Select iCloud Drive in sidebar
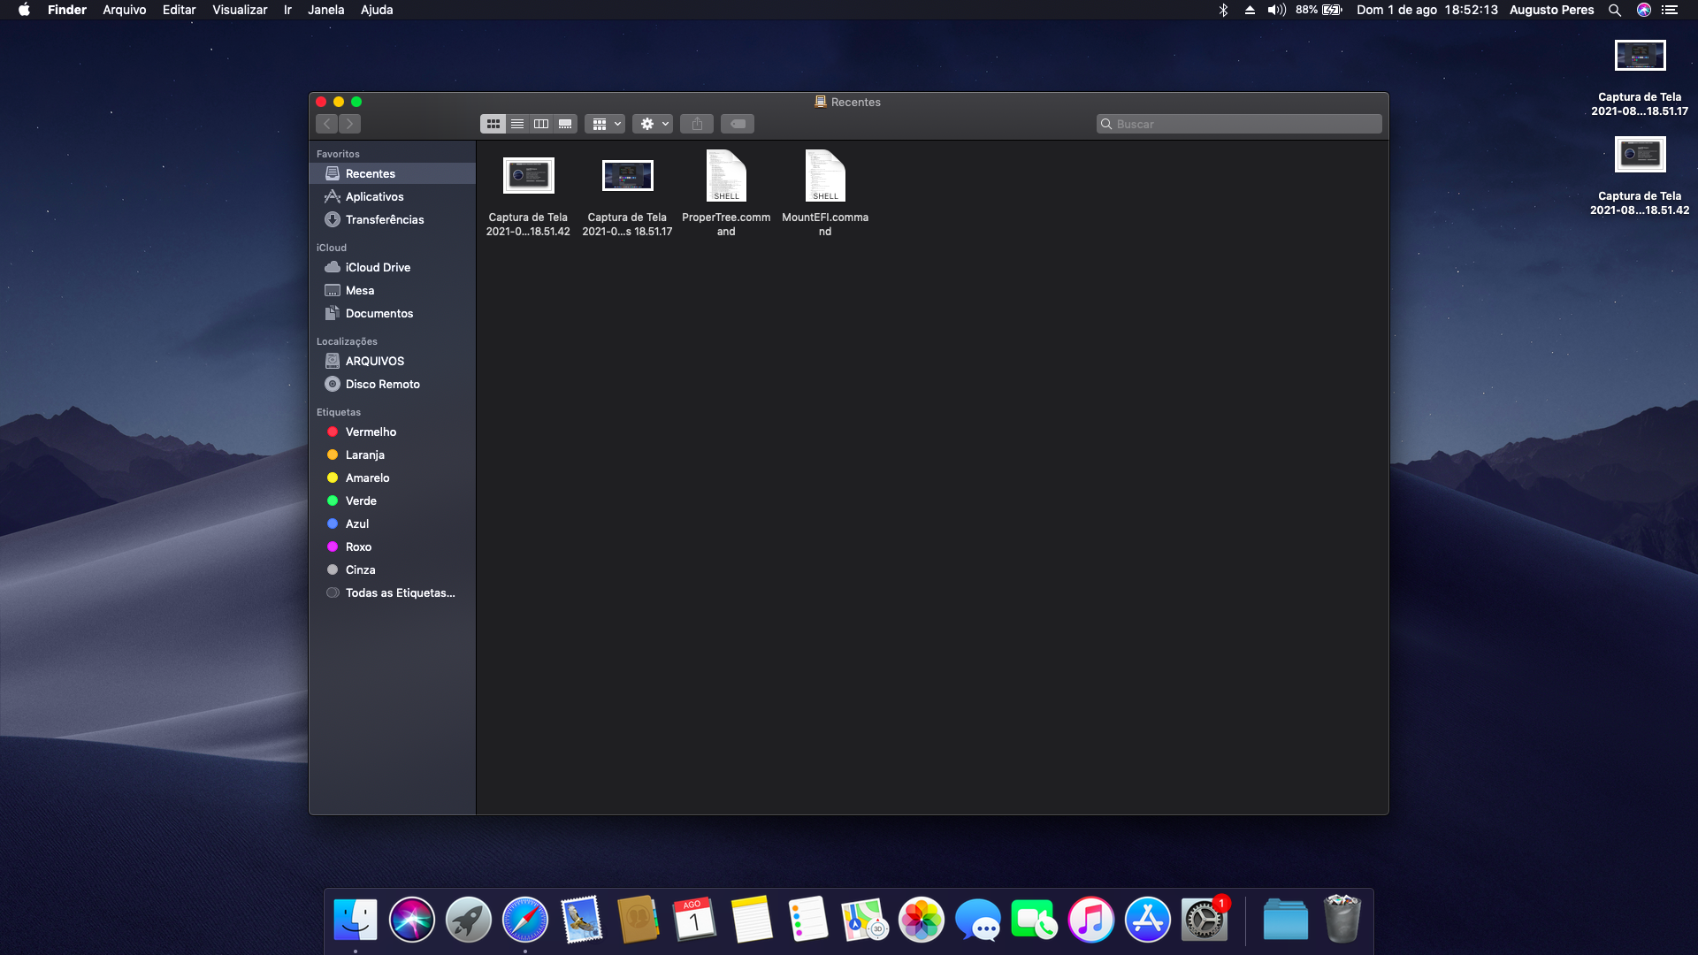The width and height of the screenshot is (1698, 955). (x=378, y=267)
